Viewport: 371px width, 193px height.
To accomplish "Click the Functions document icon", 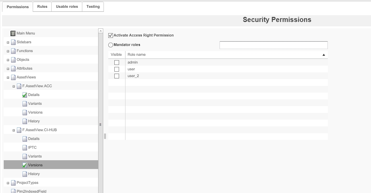I will [13, 51].
